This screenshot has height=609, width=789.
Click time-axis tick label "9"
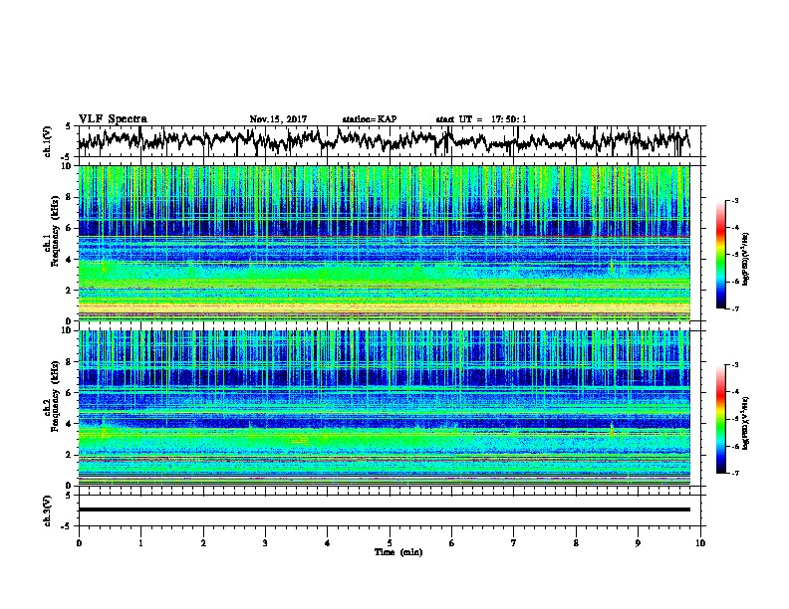click(x=638, y=543)
